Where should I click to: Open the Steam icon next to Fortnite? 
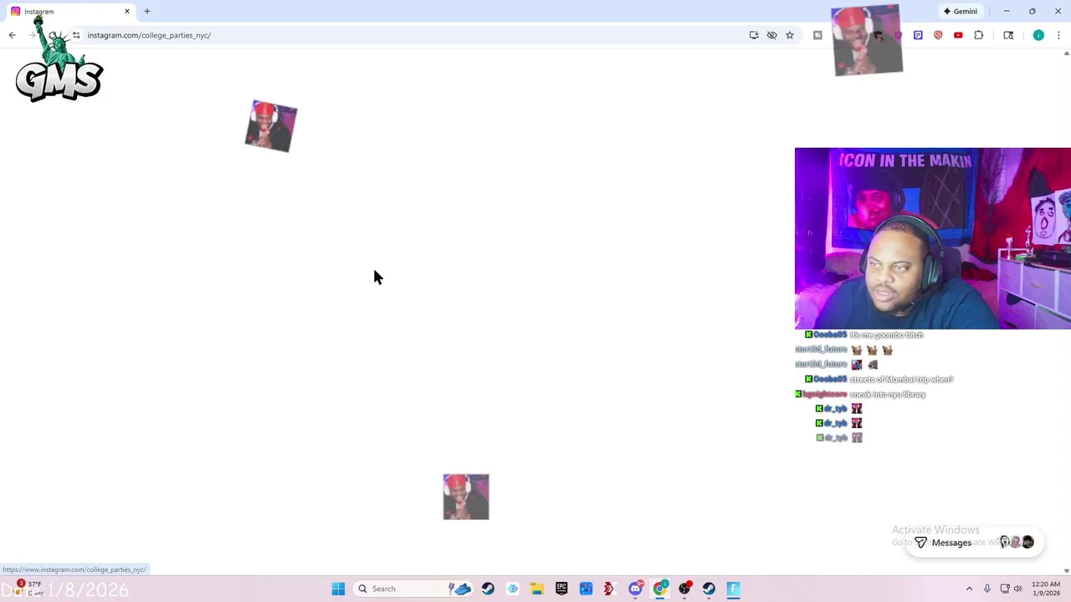coord(709,589)
